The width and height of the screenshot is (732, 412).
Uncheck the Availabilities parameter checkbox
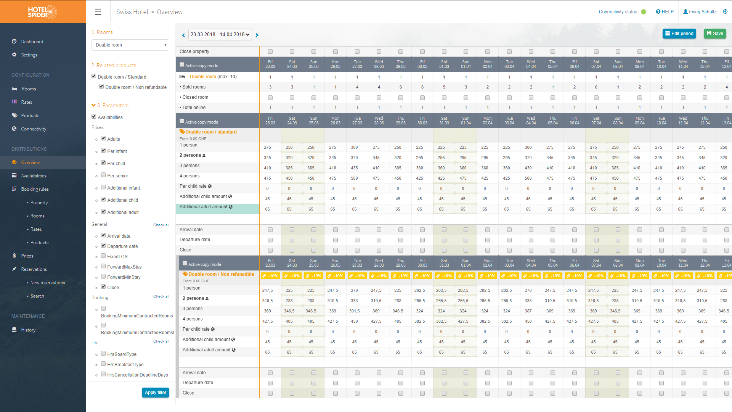click(x=94, y=117)
